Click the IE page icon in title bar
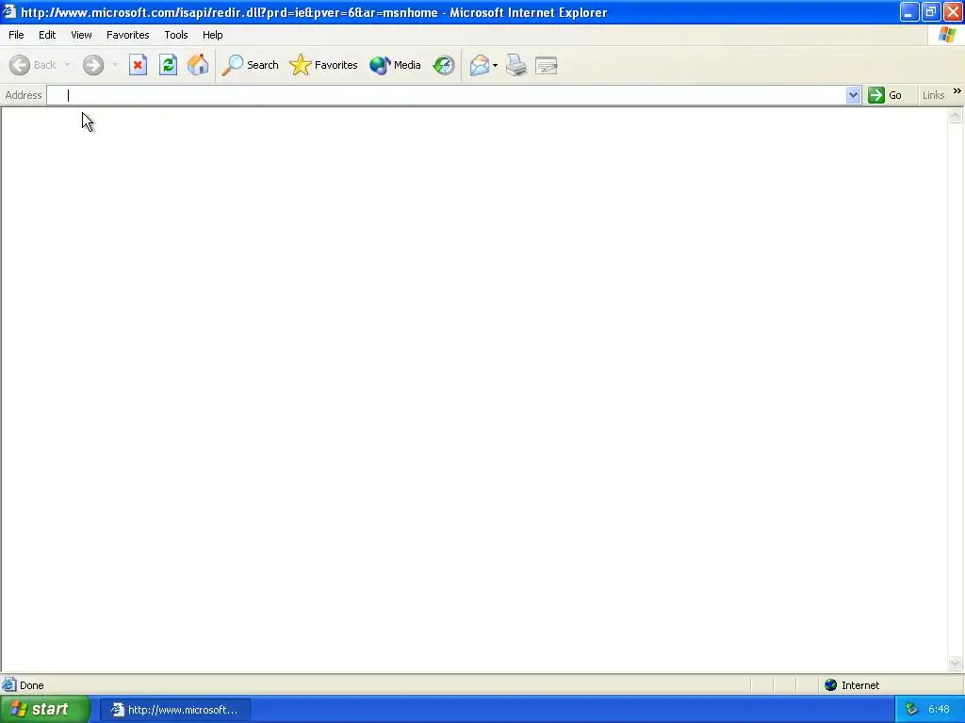 pyautogui.click(x=9, y=11)
